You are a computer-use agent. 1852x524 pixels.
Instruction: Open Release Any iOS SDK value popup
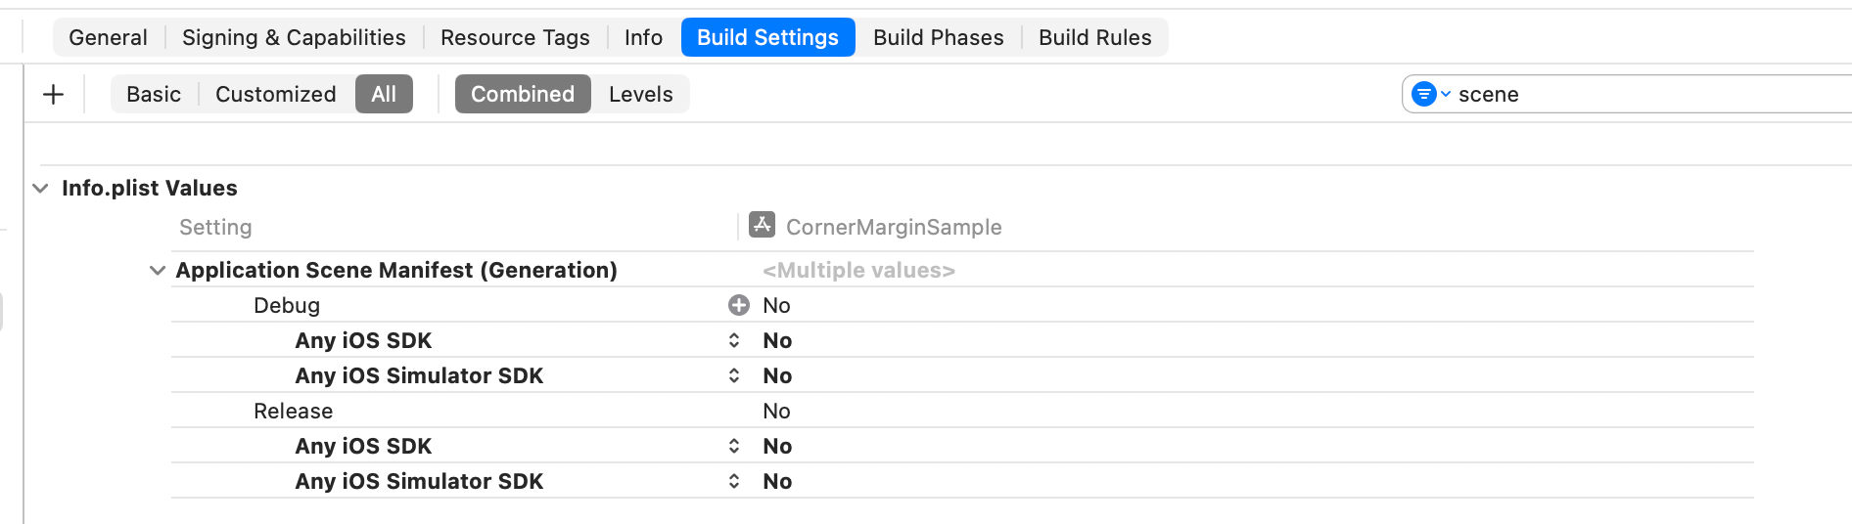[x=734, y=446]
